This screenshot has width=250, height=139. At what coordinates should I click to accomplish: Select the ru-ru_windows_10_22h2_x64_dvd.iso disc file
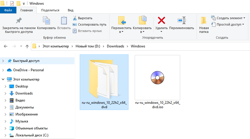pyautogui.click(x=157, y=82)
